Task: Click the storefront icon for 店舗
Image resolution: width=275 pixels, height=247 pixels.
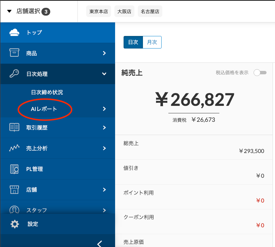Action: [14, 190]
